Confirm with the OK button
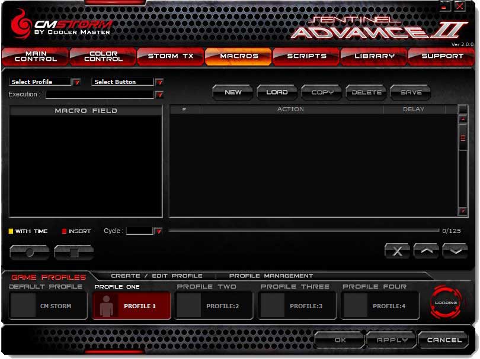The height and width of the screenshot is (359, 480). tap(340, 339)
